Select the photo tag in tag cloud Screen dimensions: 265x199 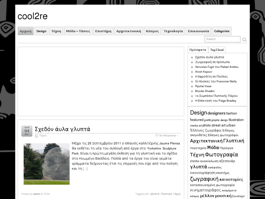point(207,125)
